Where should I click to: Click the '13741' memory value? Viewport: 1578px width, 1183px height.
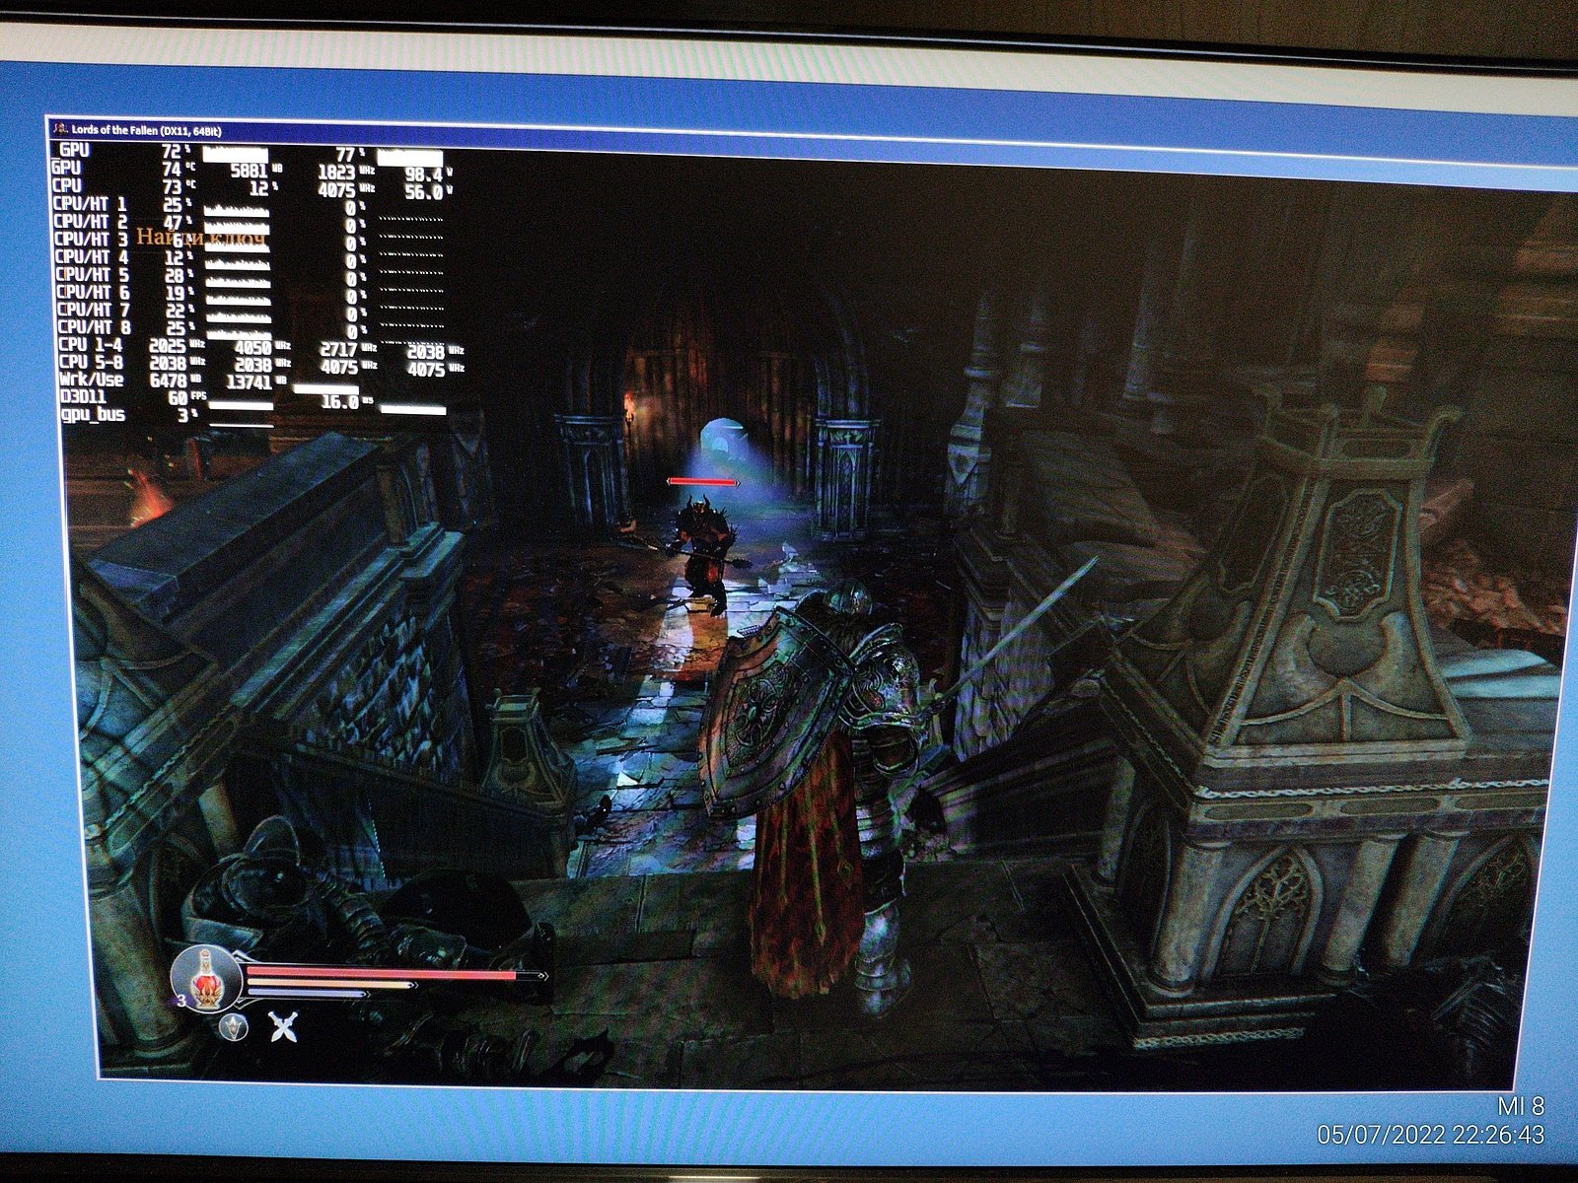[249, 382]
